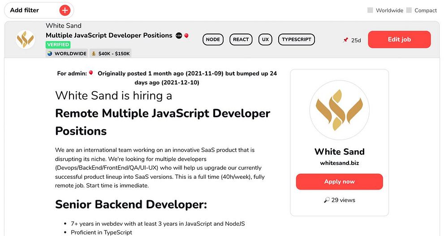Click the 'White Sand is hiring a' heading
The width and height of the screenshot is (448, 236).
113,96
